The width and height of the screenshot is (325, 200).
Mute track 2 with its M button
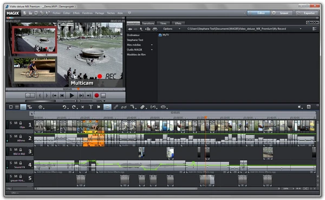[x=16, y=136]
